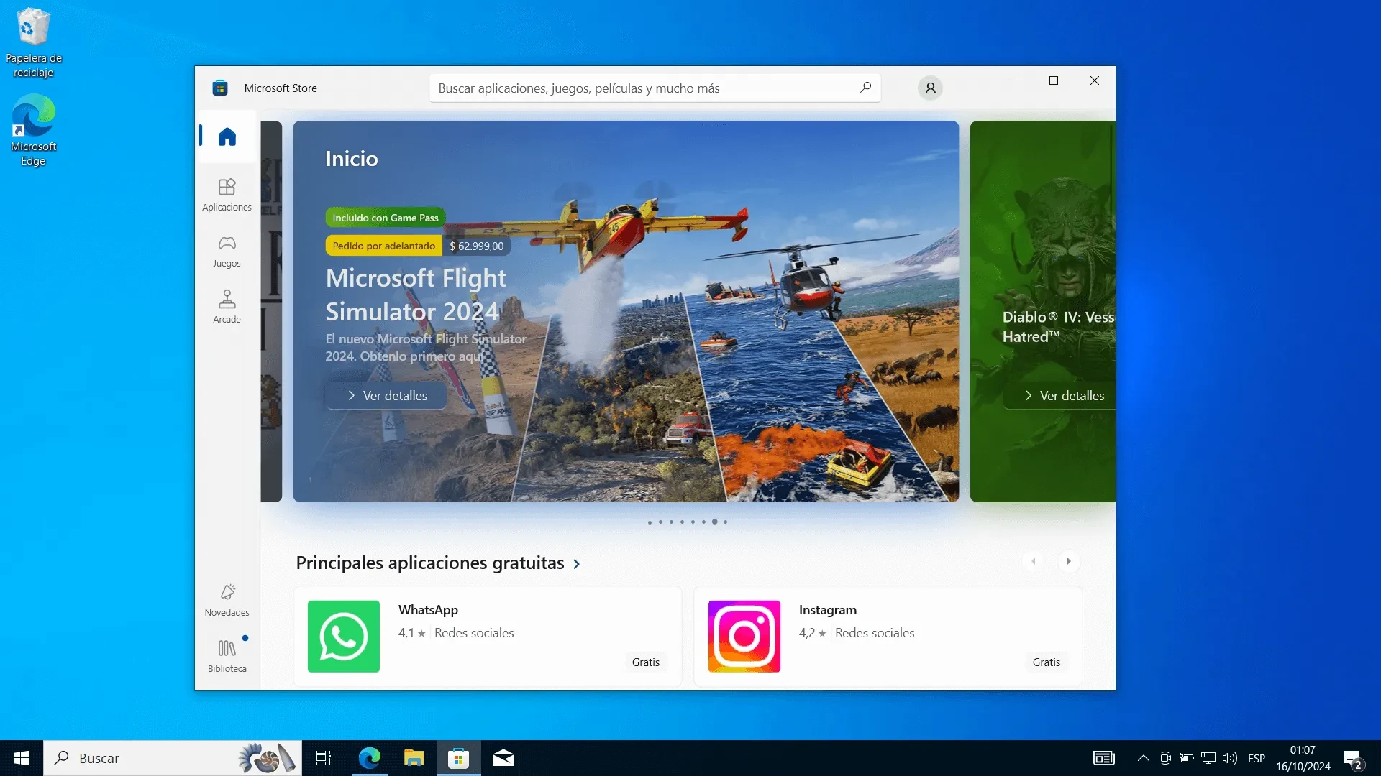Open the Mail app from taskbar
1381x776 pixels.
(503, 758)
